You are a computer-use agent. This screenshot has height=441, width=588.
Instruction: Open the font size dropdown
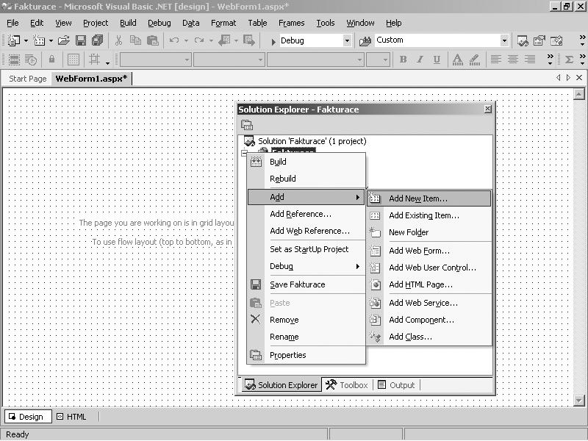pos(385,60)
